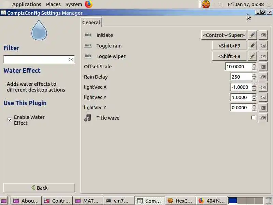The image size is (273, 205).
Task: Click the clock showing Fri Jan 17
Action: tap(245, 4)
